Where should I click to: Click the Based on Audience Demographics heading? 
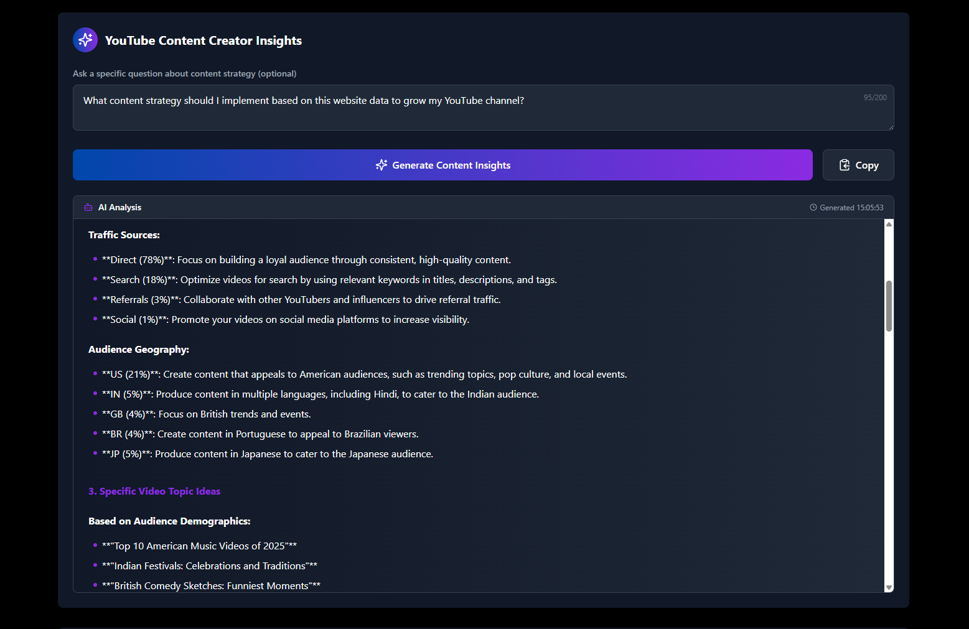(x=169, y=521)
